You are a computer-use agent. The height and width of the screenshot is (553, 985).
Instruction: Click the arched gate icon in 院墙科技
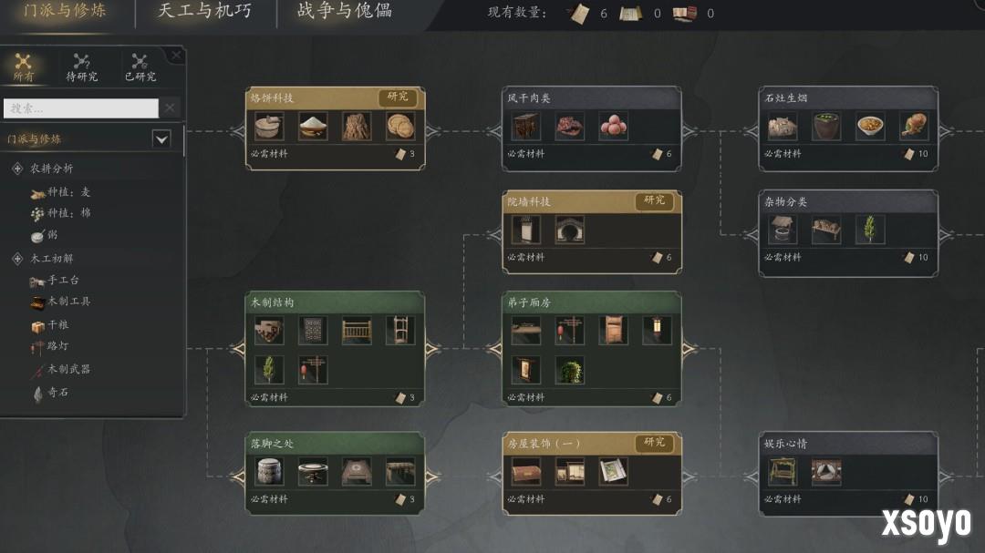pyautogui.click(x=570, y=230)
